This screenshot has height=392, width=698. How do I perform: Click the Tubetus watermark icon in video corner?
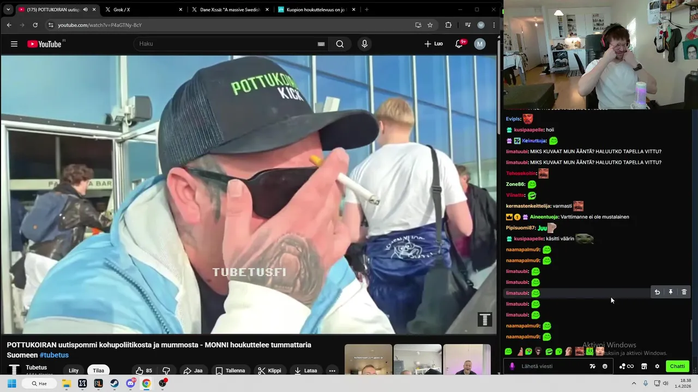pyautogui.click(x=485, y=320)
